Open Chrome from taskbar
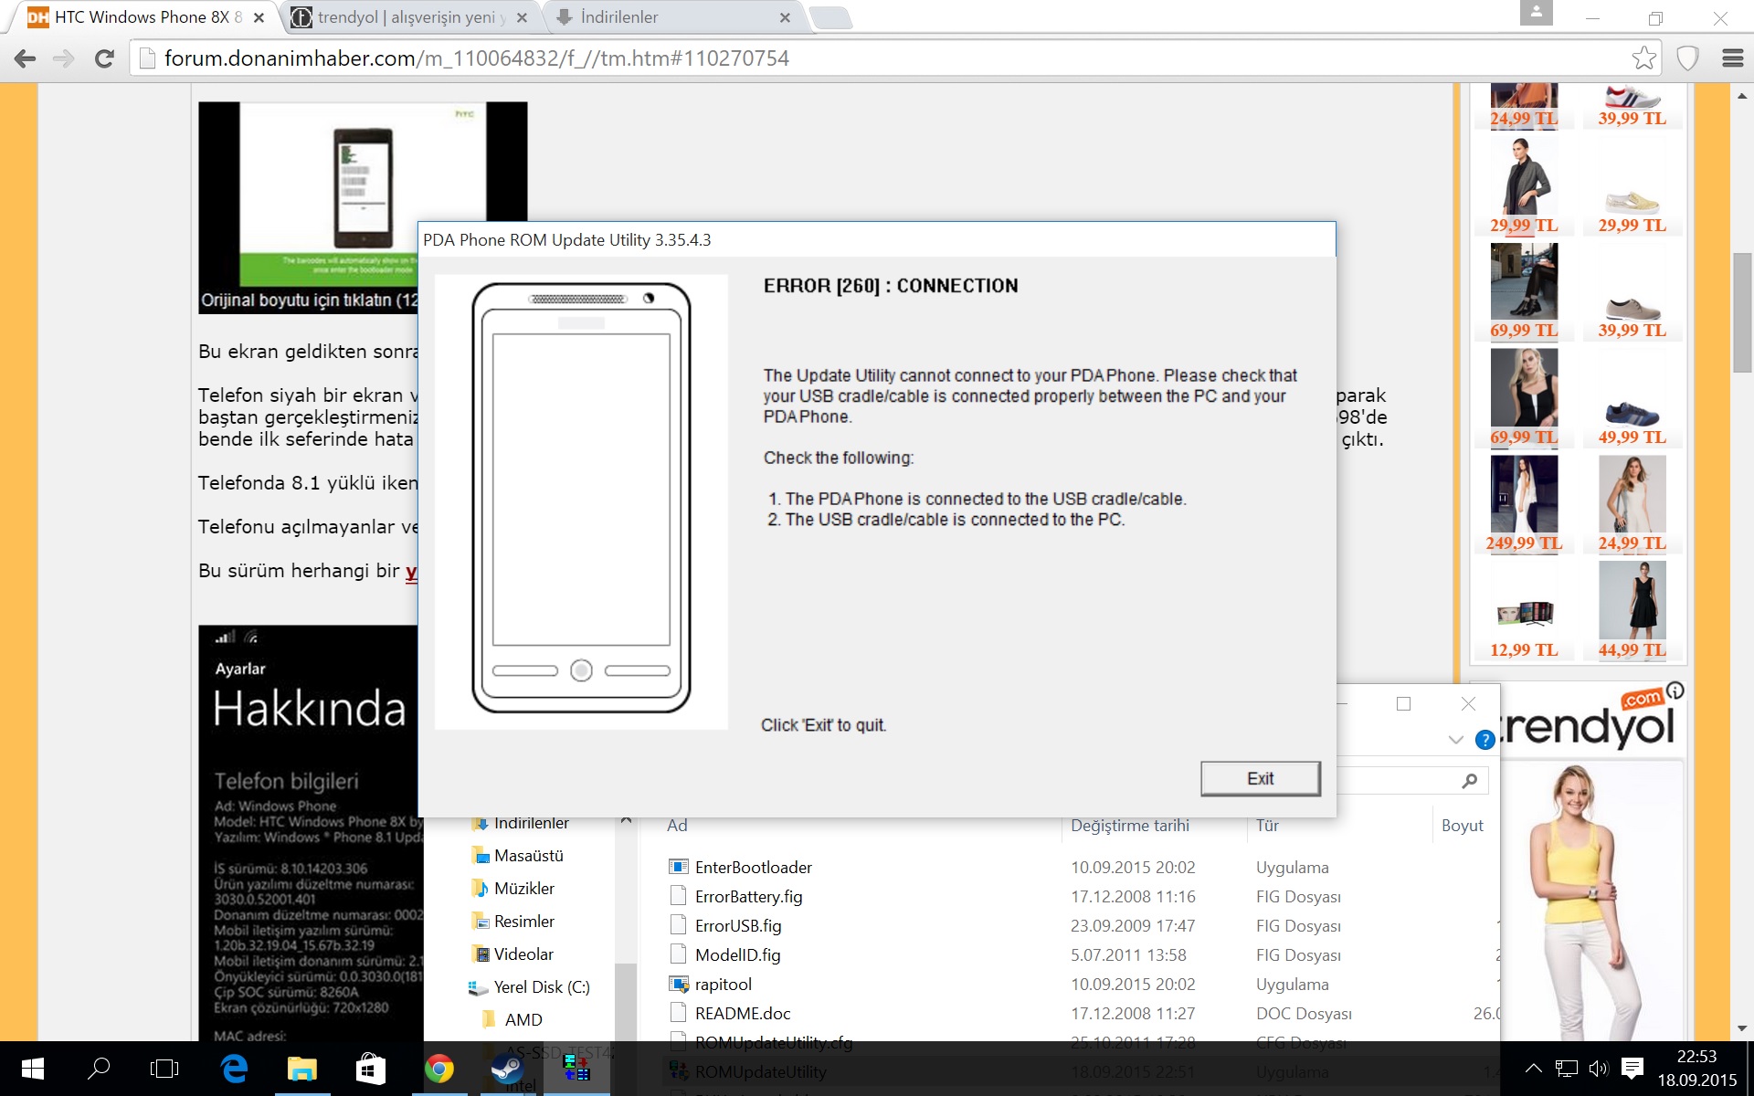 439,1069
